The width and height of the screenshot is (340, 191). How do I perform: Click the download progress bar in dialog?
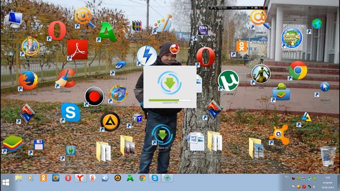click(x=170, y=100)
